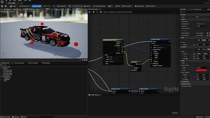Open the viewport Perspective dropdown
This screenshot has width=210, height=118.
8,10
